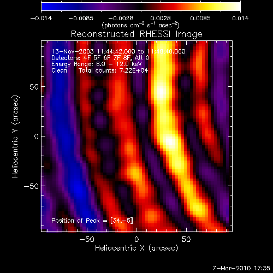
Task: Click the X-axis tick label '0'
Action: click(136, 239)
